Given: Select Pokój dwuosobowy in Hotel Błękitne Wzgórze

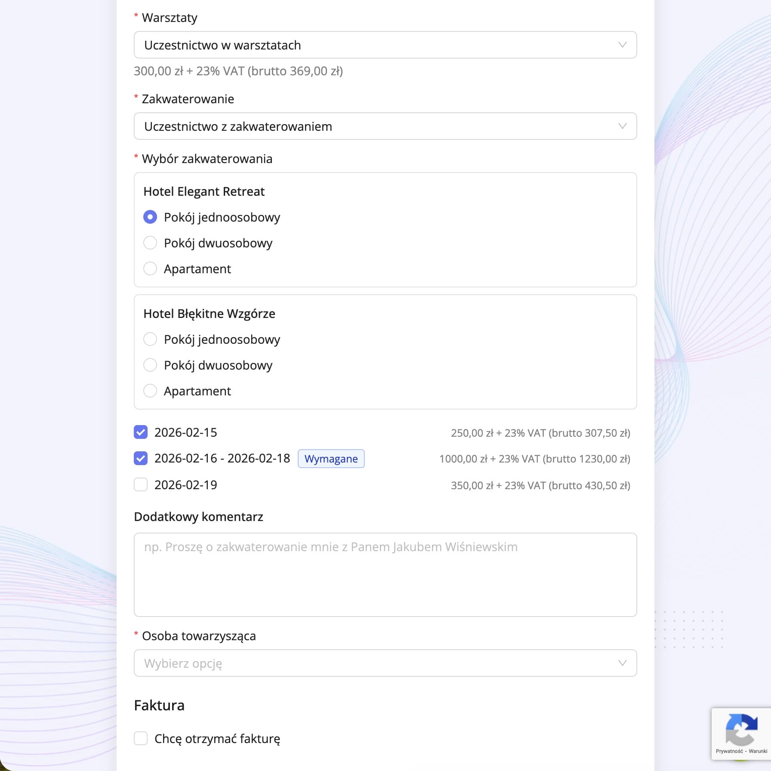Looking at the screenshot, I should [150, 365].
